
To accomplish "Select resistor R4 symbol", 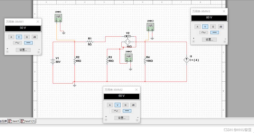I will [145, 61].
